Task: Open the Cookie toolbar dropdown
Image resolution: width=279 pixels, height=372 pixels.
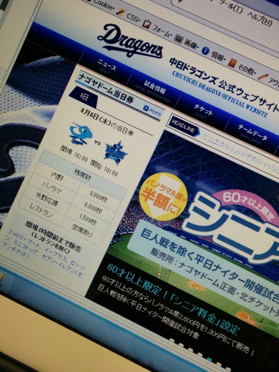Action: coord(103,4)
